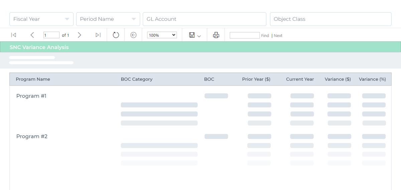Viewport: 401px width, 190px height.
Task: Open the 100% zoom level selector
Action: [x=162, y=35]
